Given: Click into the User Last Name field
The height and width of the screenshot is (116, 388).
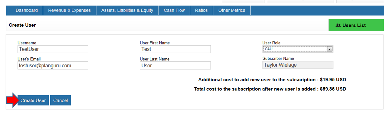Looking at the screenshot, I should [175, 65].
